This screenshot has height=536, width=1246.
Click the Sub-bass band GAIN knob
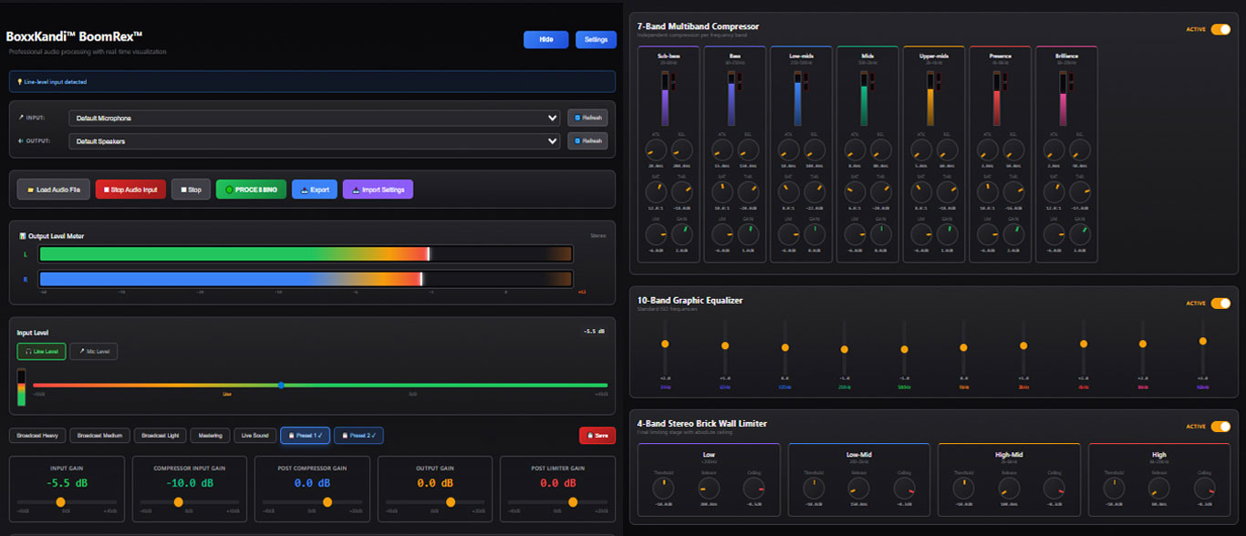coord(682,234)
